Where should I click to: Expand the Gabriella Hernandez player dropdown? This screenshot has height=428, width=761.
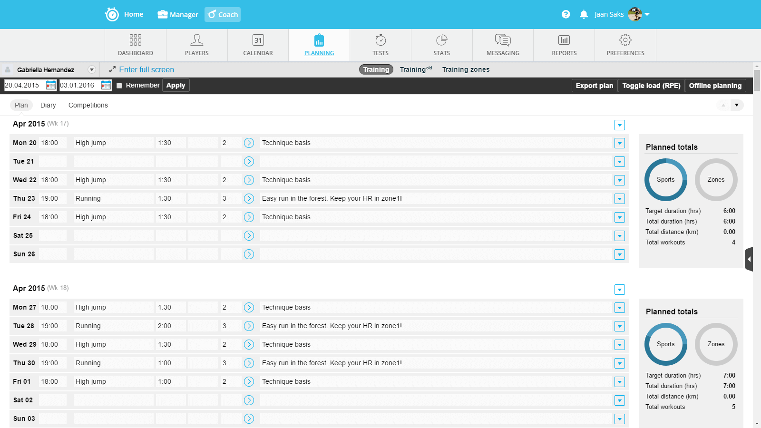pos(92,70)
